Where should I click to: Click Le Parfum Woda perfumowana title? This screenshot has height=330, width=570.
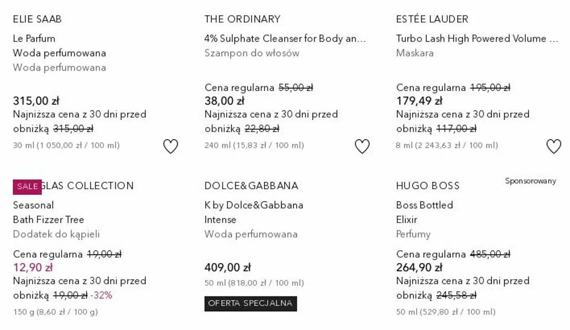pos(59,46)
